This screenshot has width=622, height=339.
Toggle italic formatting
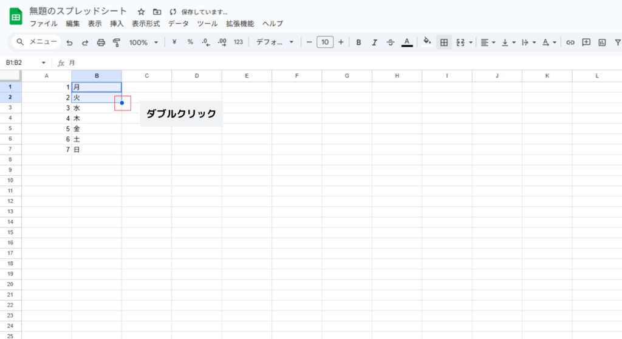(374, 42)
